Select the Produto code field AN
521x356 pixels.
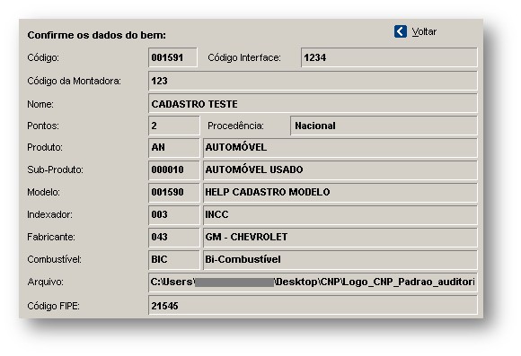[174, 148]
